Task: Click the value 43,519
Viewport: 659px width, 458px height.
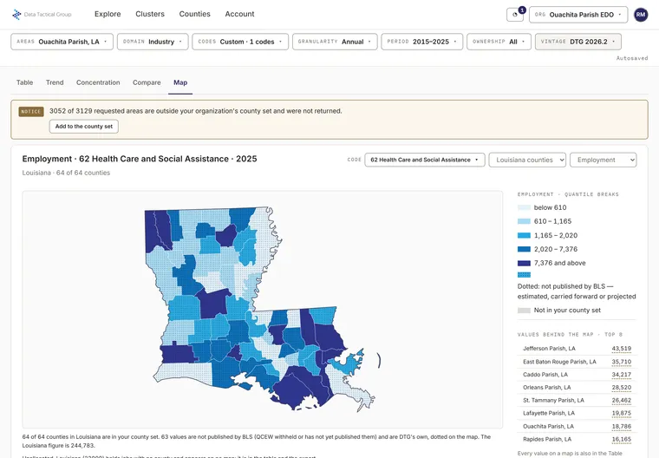Action: tap(621, 349)
